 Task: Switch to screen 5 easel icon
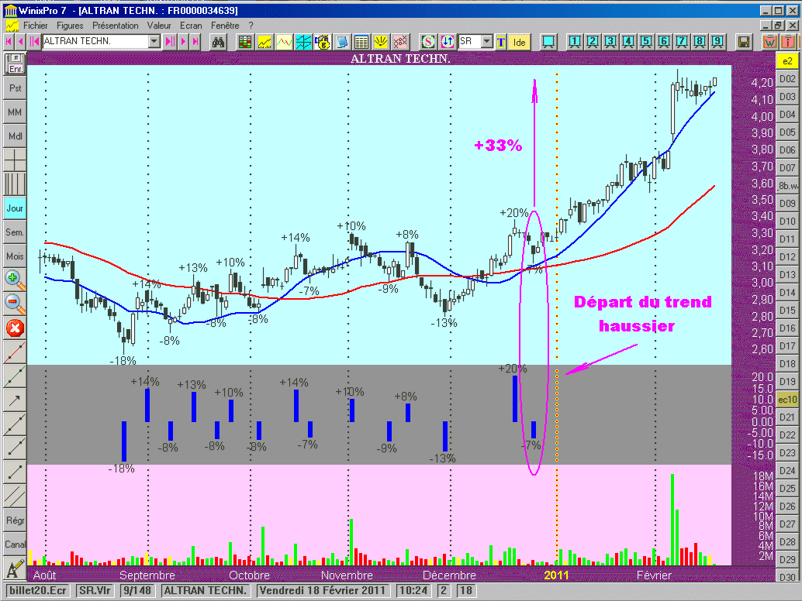pyautogui.click(x=646, y=42)
